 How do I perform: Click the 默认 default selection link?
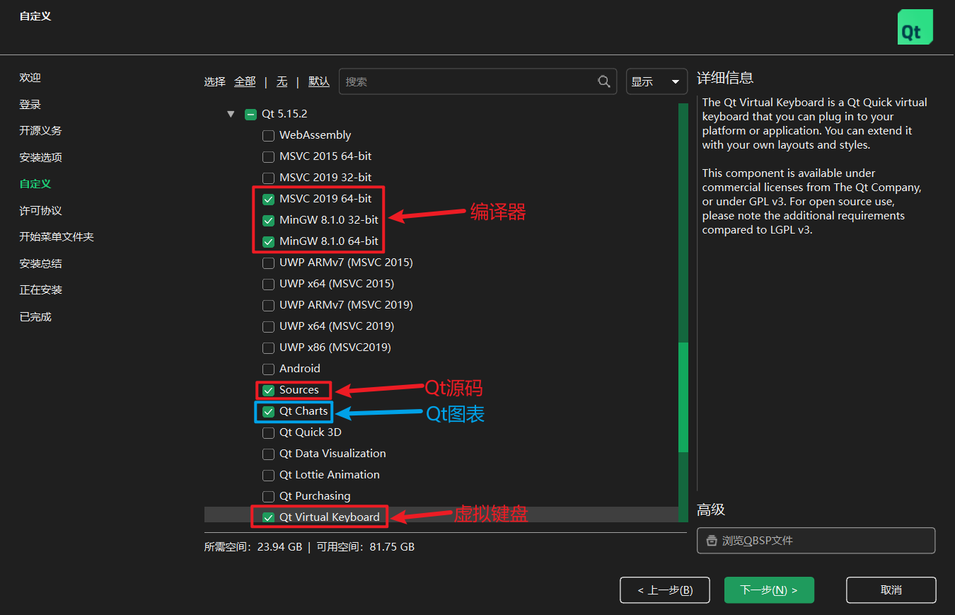point(319,81)
